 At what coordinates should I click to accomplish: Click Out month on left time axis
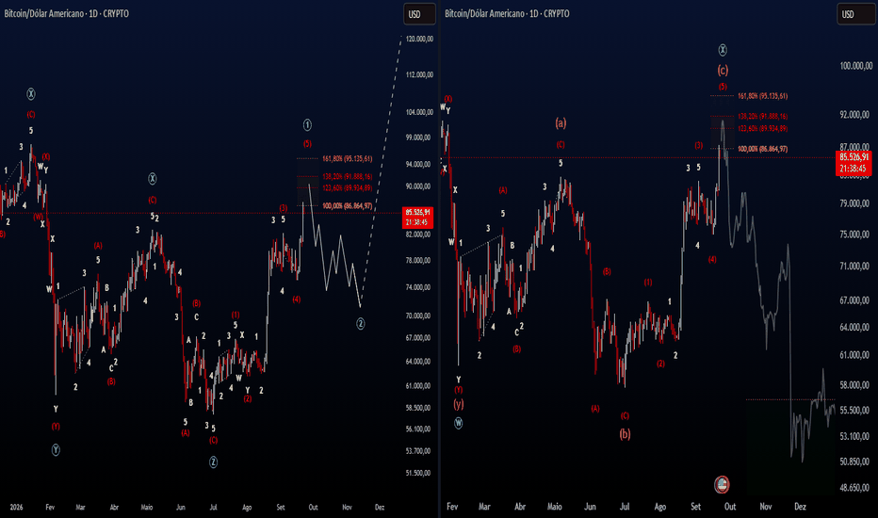tap(313, 508)
